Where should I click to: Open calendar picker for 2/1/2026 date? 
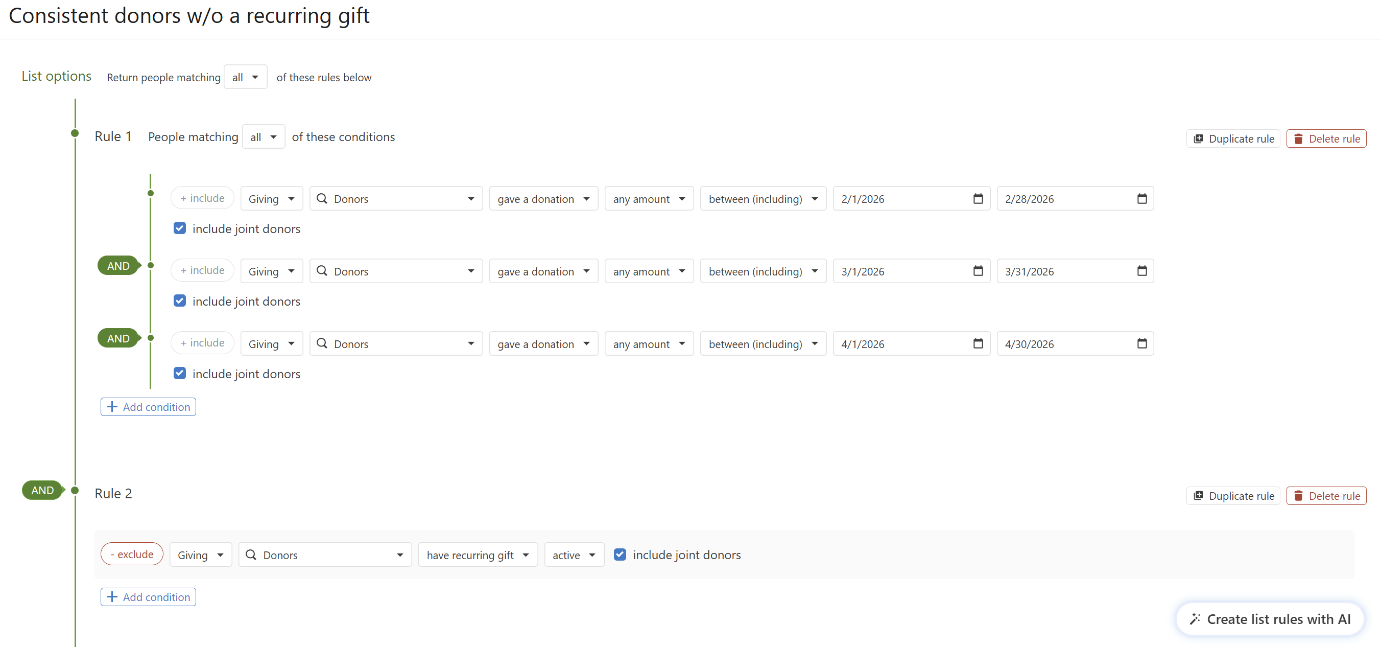978,199
